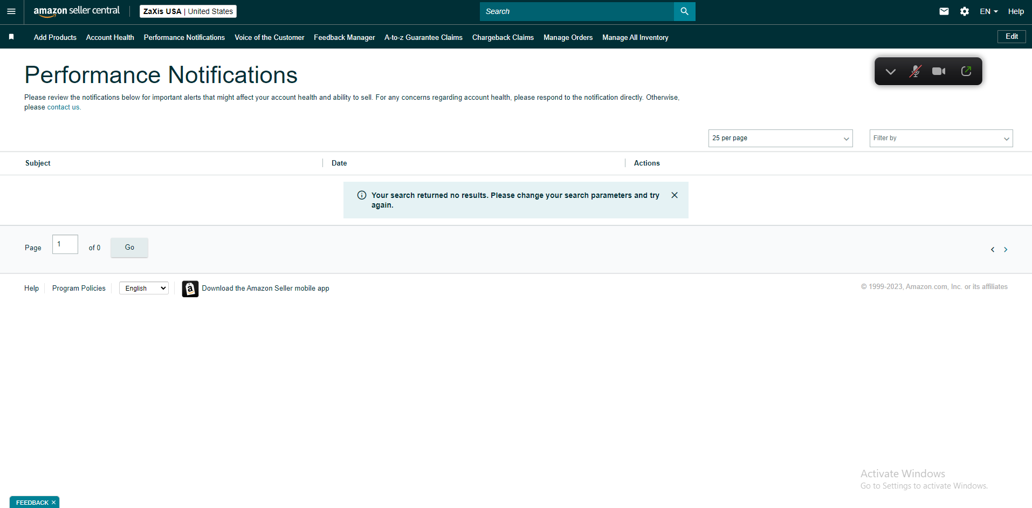Open Chargeback Claims
Image resolution: width=1032 pixels, height=508 pixels.
click(x=503, y=37)
